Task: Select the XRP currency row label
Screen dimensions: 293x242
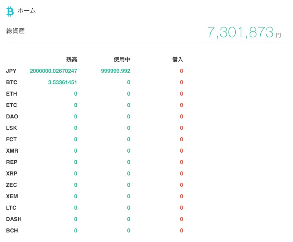Action: 12,174
